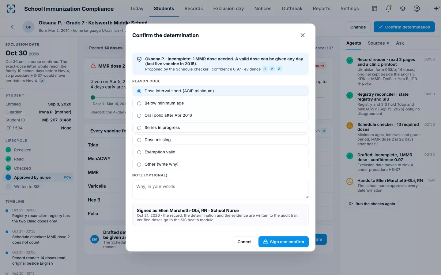The image size is (441, 275).
Task: Click the graduation cap icon
Action: [x=402, y=9]
